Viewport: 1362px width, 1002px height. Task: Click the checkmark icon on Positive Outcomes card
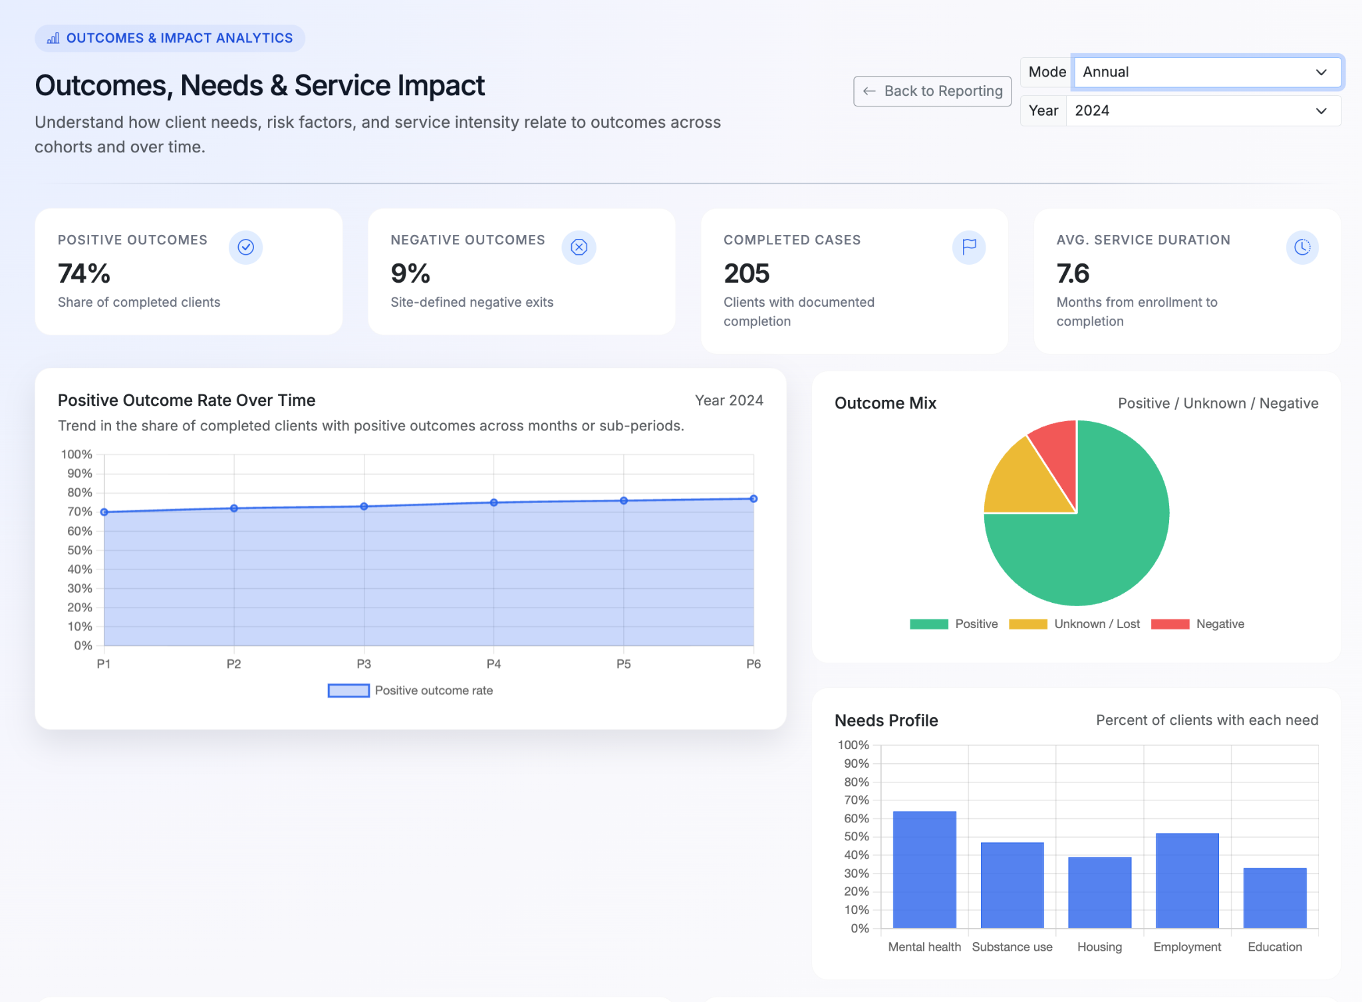[x=246, y=247]
